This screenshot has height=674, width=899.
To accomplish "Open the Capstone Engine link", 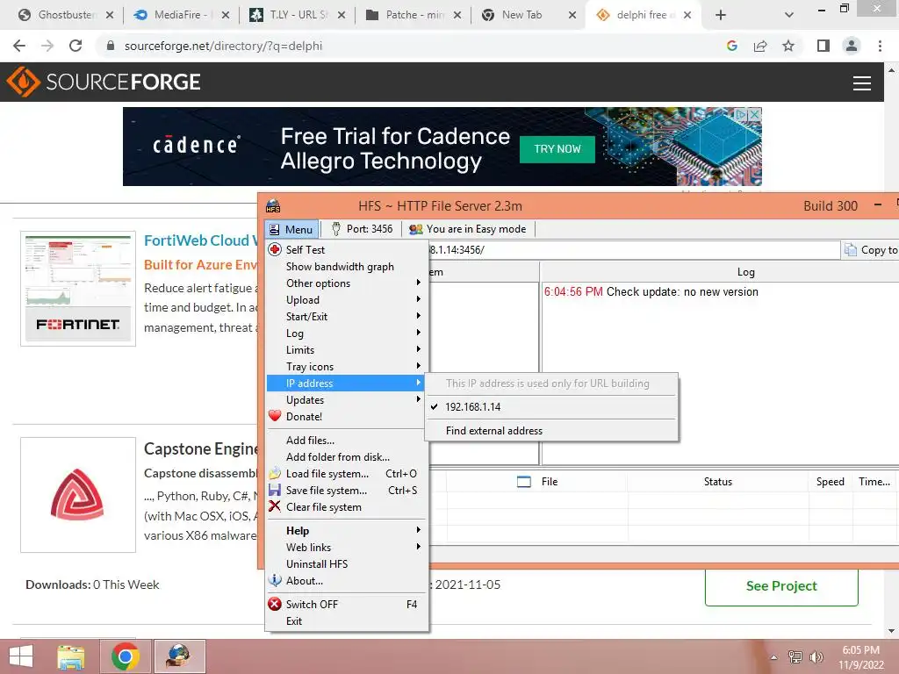I will click(200, 448).
